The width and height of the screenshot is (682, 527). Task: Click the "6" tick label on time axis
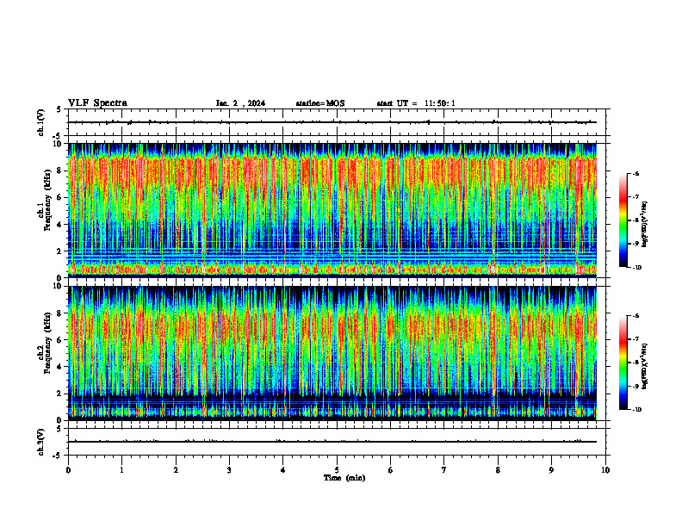click(x=391, y=470)
